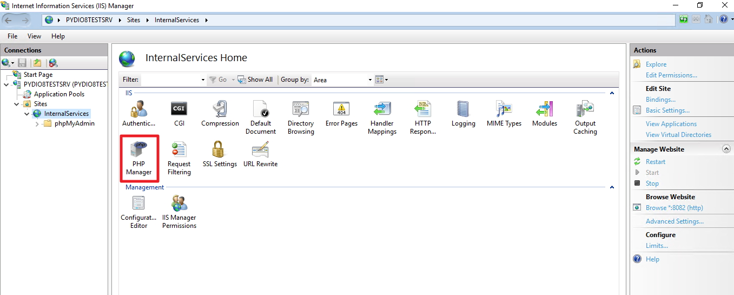Expand the phpMyAdmin folder node
The width and height of the screenshot is (734, 295).
coord(37,123)
